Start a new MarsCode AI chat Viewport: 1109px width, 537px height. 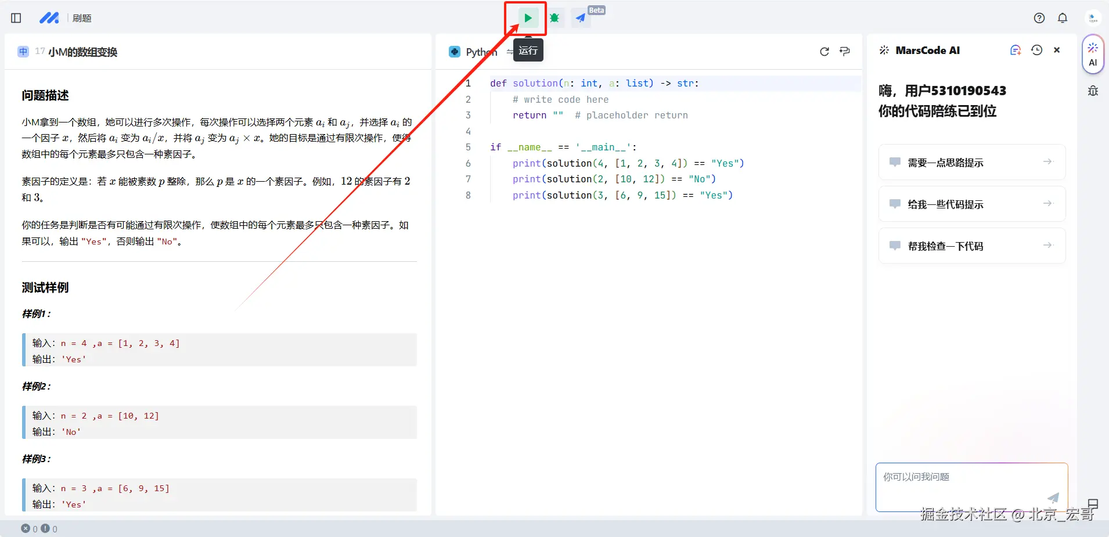[1016, 51]
